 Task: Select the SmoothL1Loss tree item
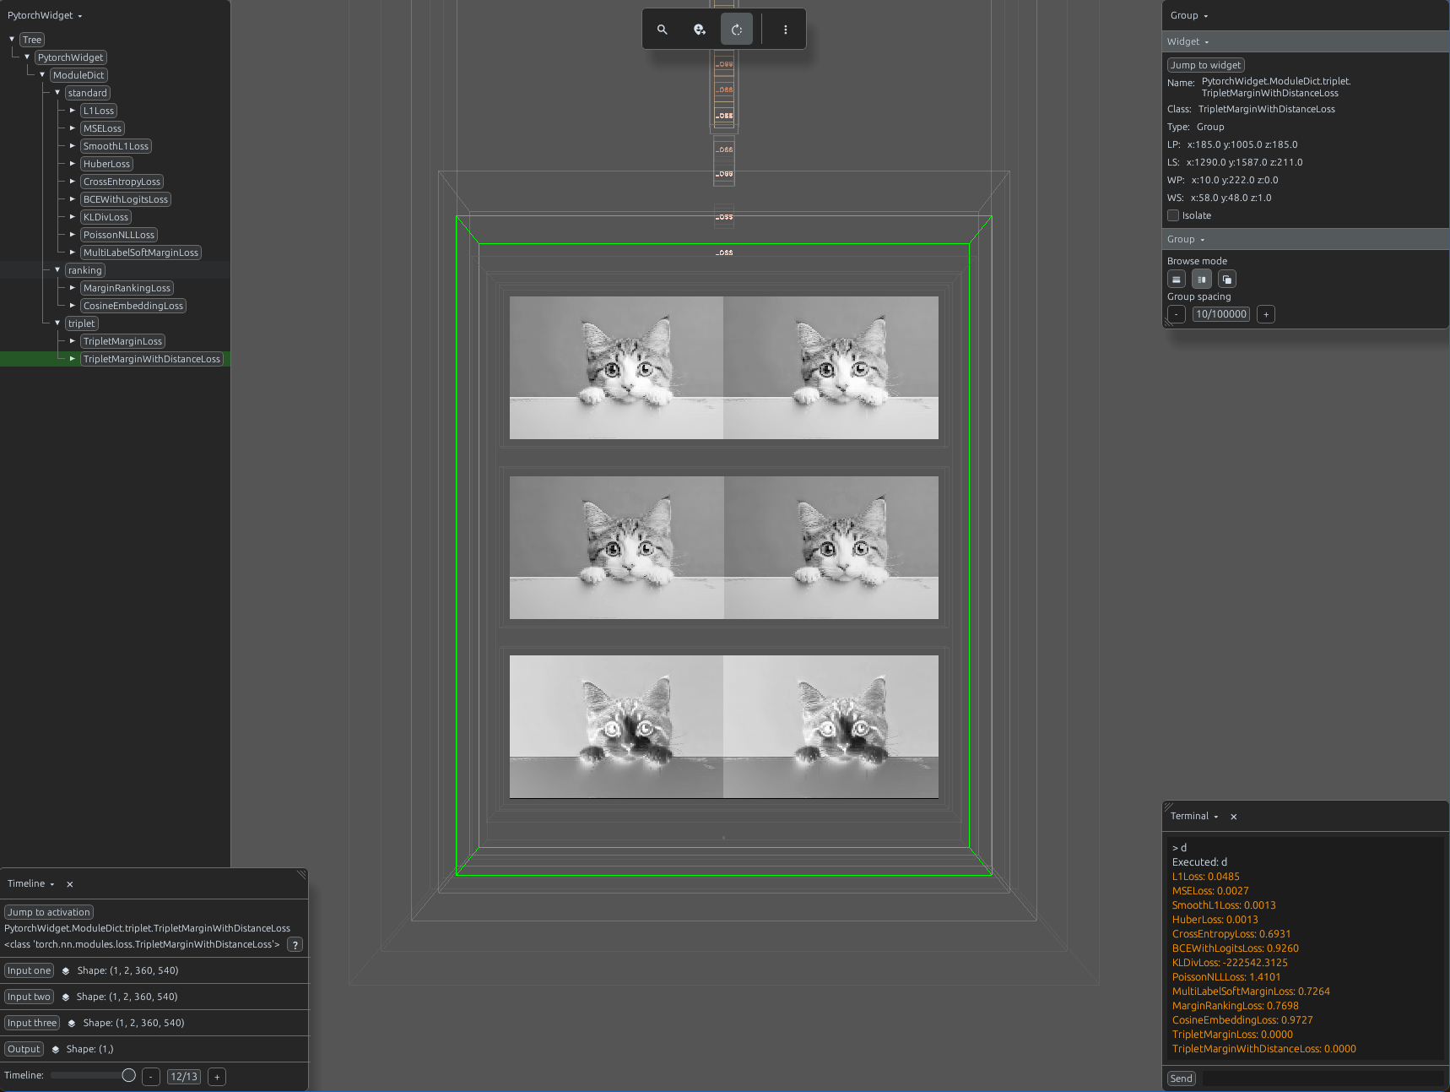tap(116, 146)
